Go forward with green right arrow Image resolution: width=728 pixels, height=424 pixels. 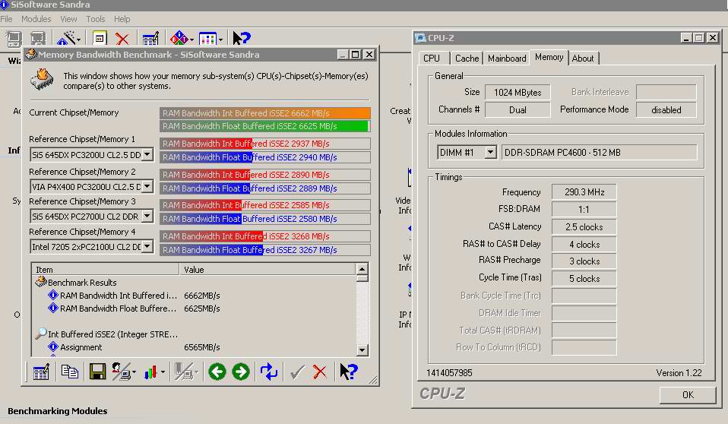pyautogui.click(x=240, y=372)
